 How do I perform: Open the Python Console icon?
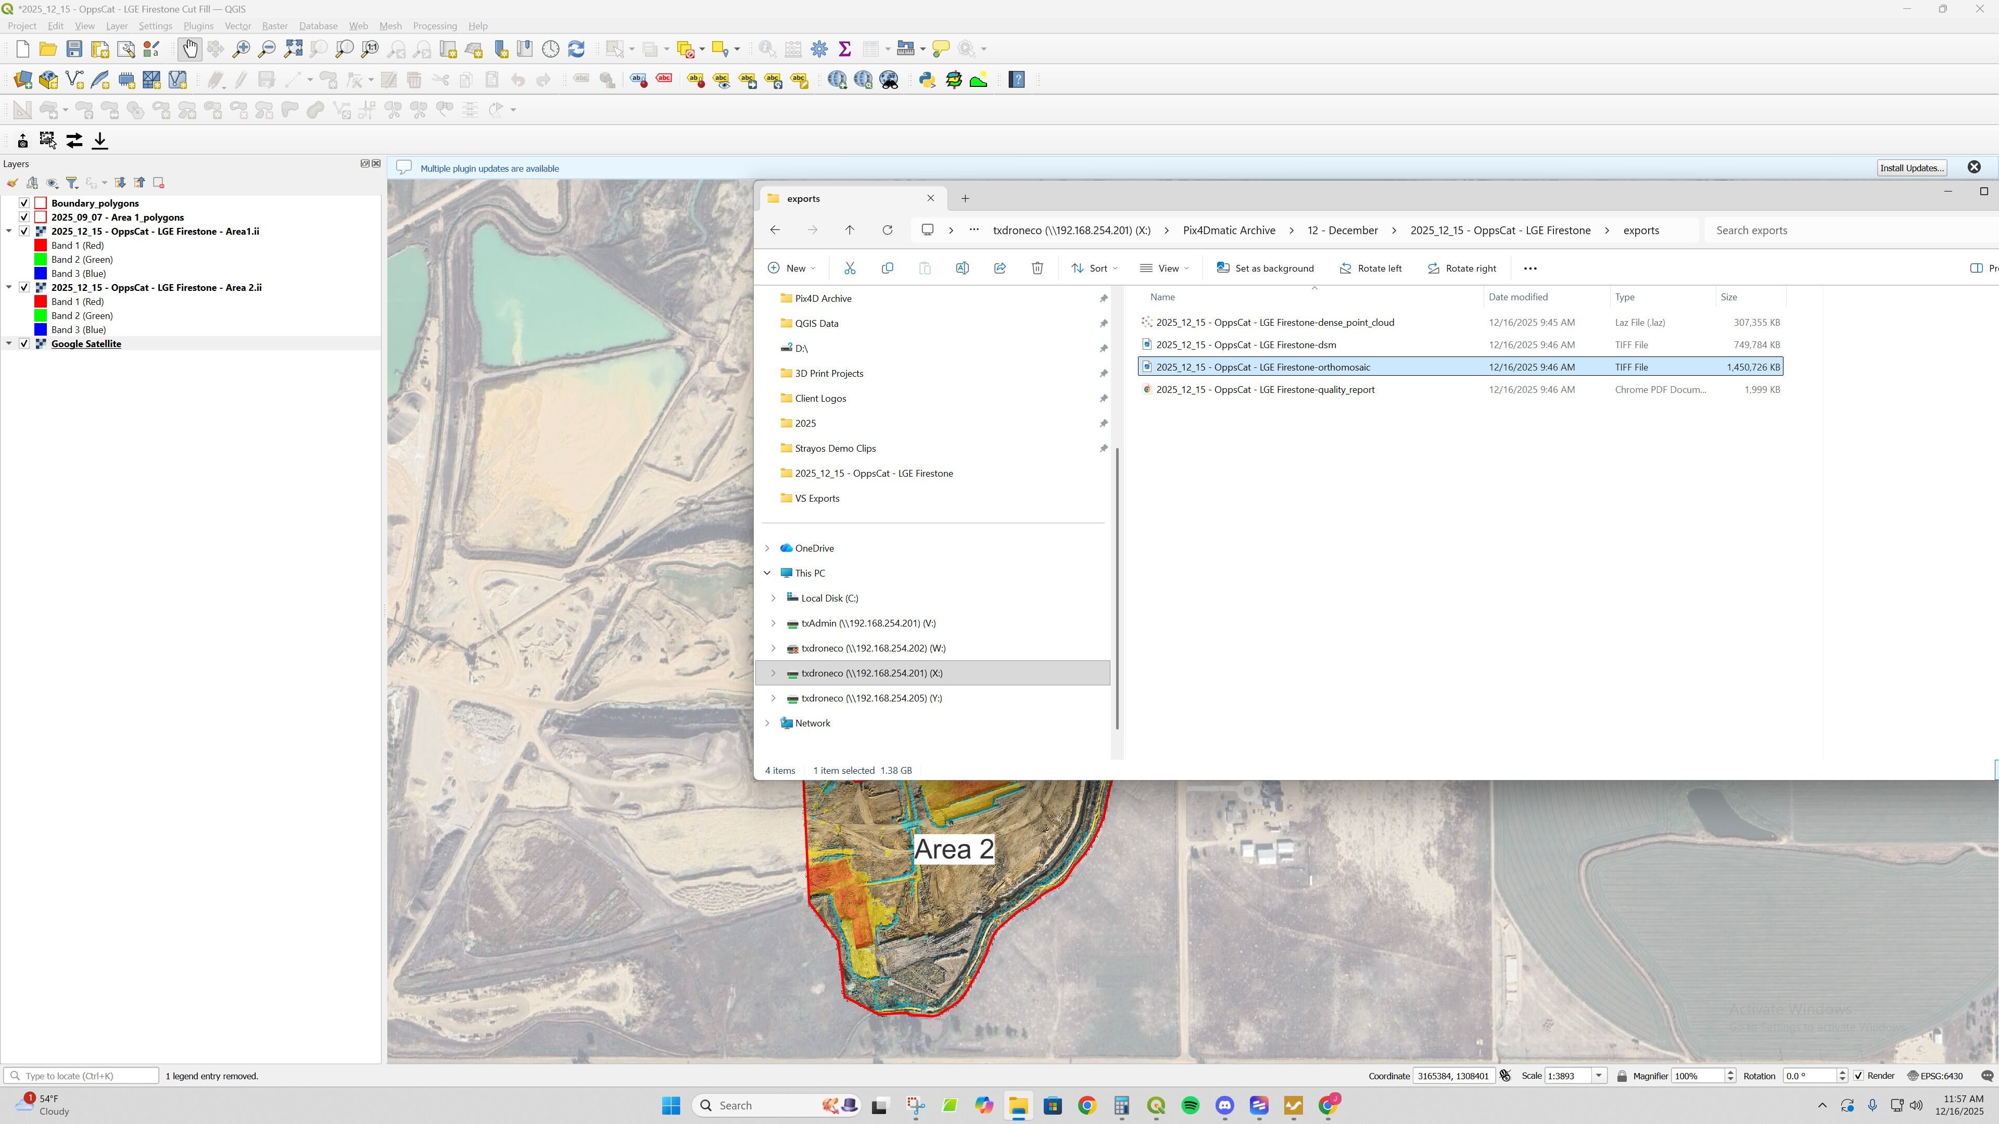click(x=927, y=80)
